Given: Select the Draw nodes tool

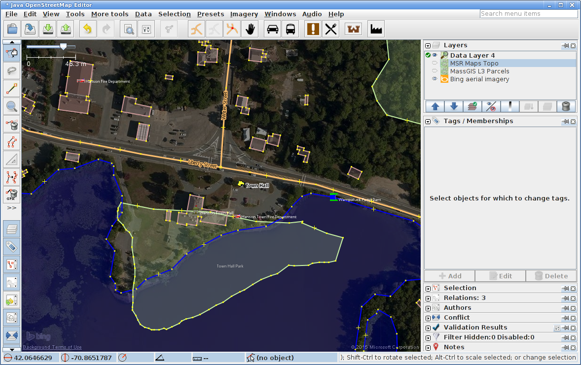Looking at the screenshot, I should pyautogui.click(x=12, y=89).
